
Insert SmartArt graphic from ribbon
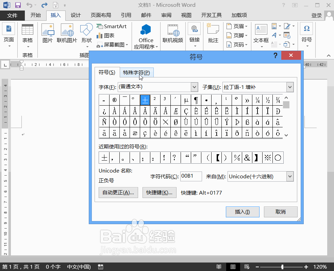pos(112,26)
